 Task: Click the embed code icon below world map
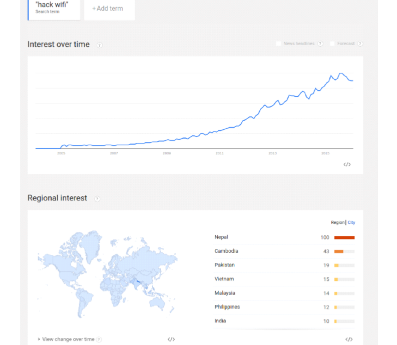point(171,339)
